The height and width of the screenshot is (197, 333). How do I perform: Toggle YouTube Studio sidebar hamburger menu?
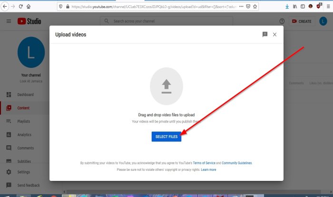(9, 21)
